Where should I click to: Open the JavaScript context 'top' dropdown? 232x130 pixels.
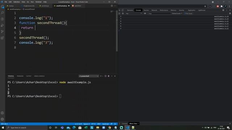coord(134,13)
